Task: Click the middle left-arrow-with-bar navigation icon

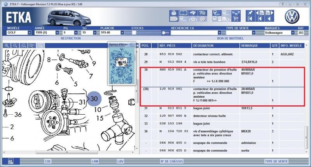Action: click(260, 19)
